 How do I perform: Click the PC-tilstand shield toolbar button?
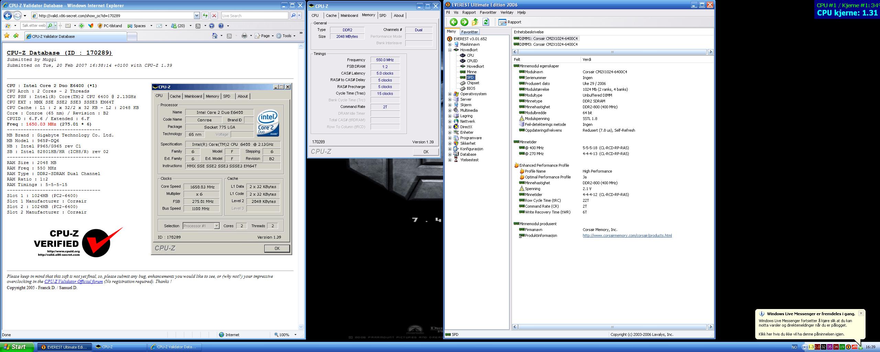(110, 26)
